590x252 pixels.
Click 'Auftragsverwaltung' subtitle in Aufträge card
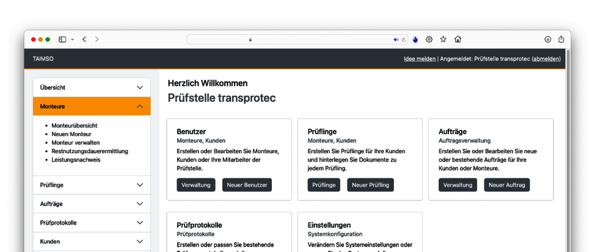(x=465, y=141)
